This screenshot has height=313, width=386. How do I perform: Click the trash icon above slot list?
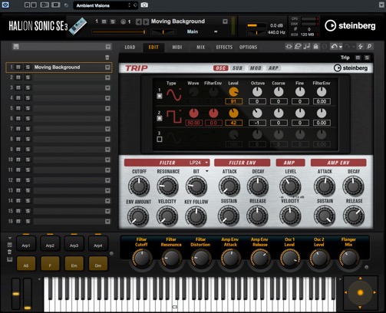pos(107,58)
